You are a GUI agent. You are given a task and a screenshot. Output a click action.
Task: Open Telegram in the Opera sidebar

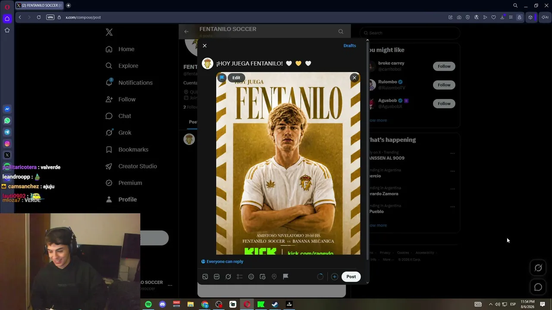click(7, 132)
